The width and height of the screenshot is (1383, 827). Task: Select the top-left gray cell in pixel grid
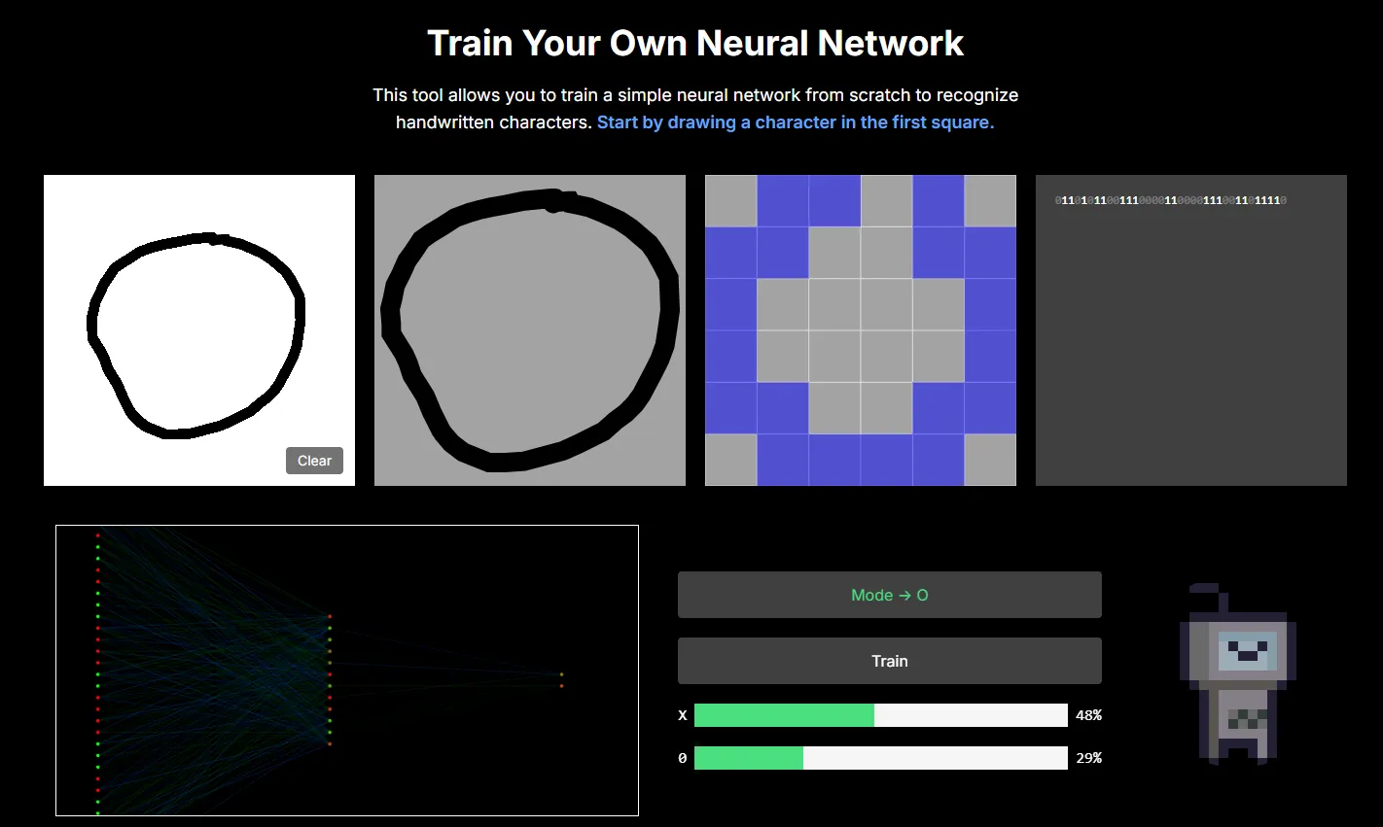pyautogui.click(x=730, y=201)
